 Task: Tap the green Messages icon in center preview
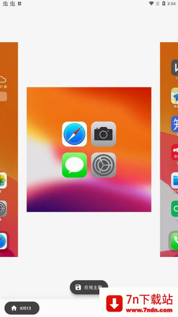74,165
